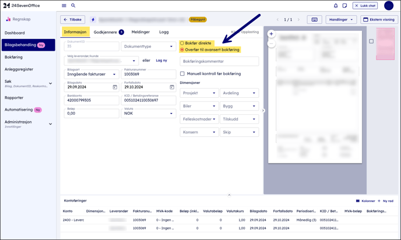Open Bilagsdato calendar picker icon

pyautogui.click(x=115, y=87)
